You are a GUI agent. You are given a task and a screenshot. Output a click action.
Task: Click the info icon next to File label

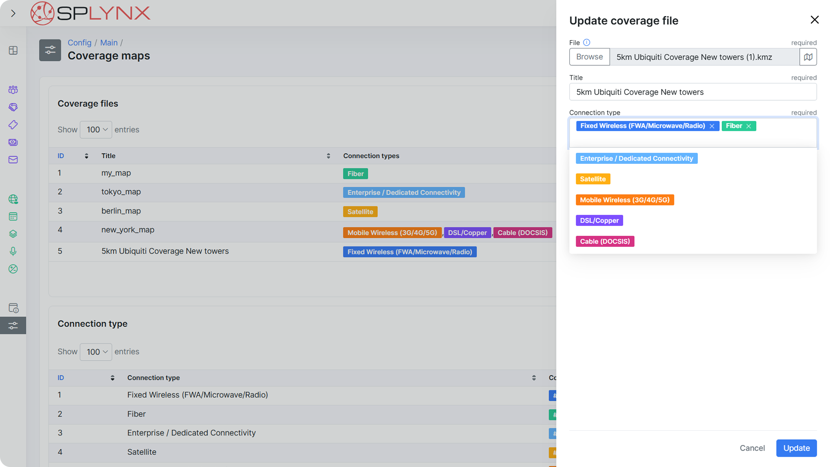tap(587, 42)
